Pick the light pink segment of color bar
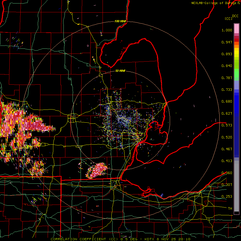Screen dimensions: 241x241 236,28
